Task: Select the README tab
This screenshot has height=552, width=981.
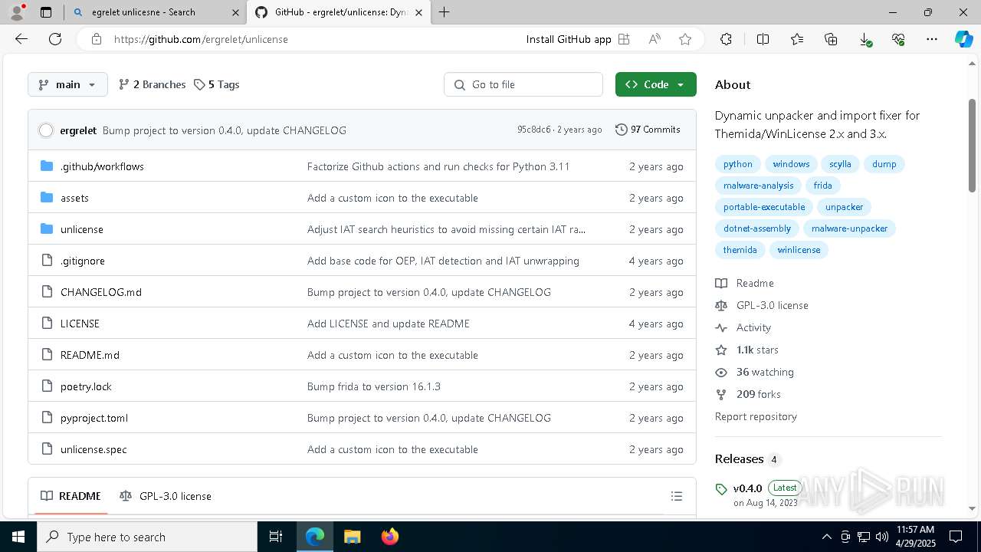Action: point(71,496)
